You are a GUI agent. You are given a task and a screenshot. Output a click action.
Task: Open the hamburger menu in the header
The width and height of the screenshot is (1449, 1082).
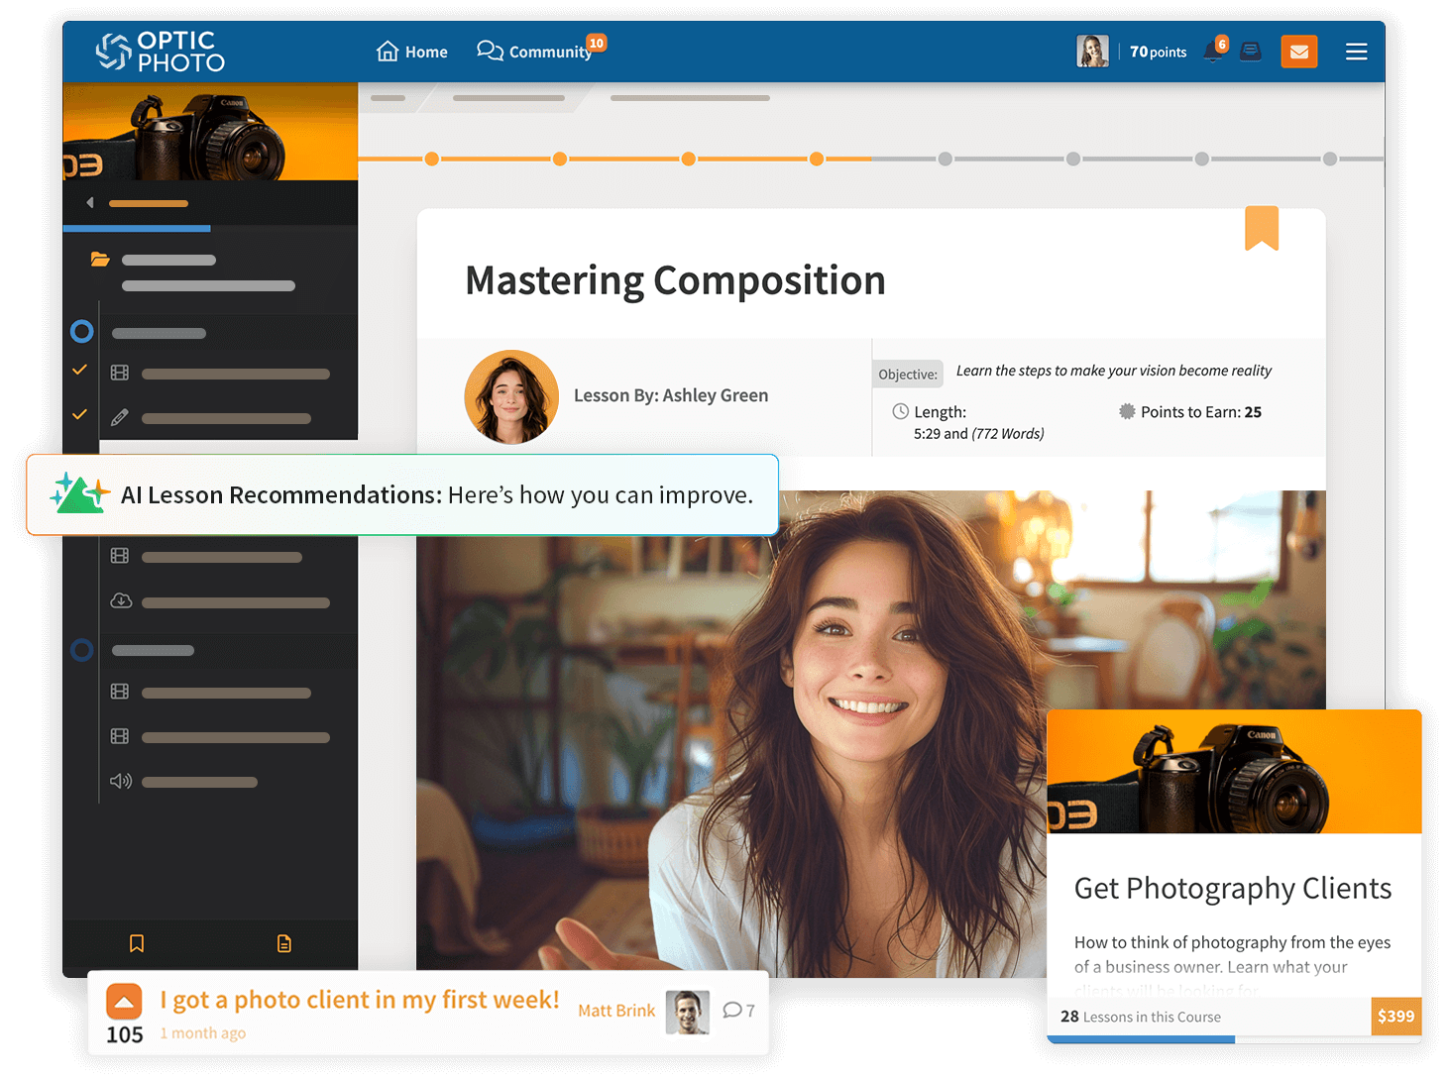[1357, 52]
